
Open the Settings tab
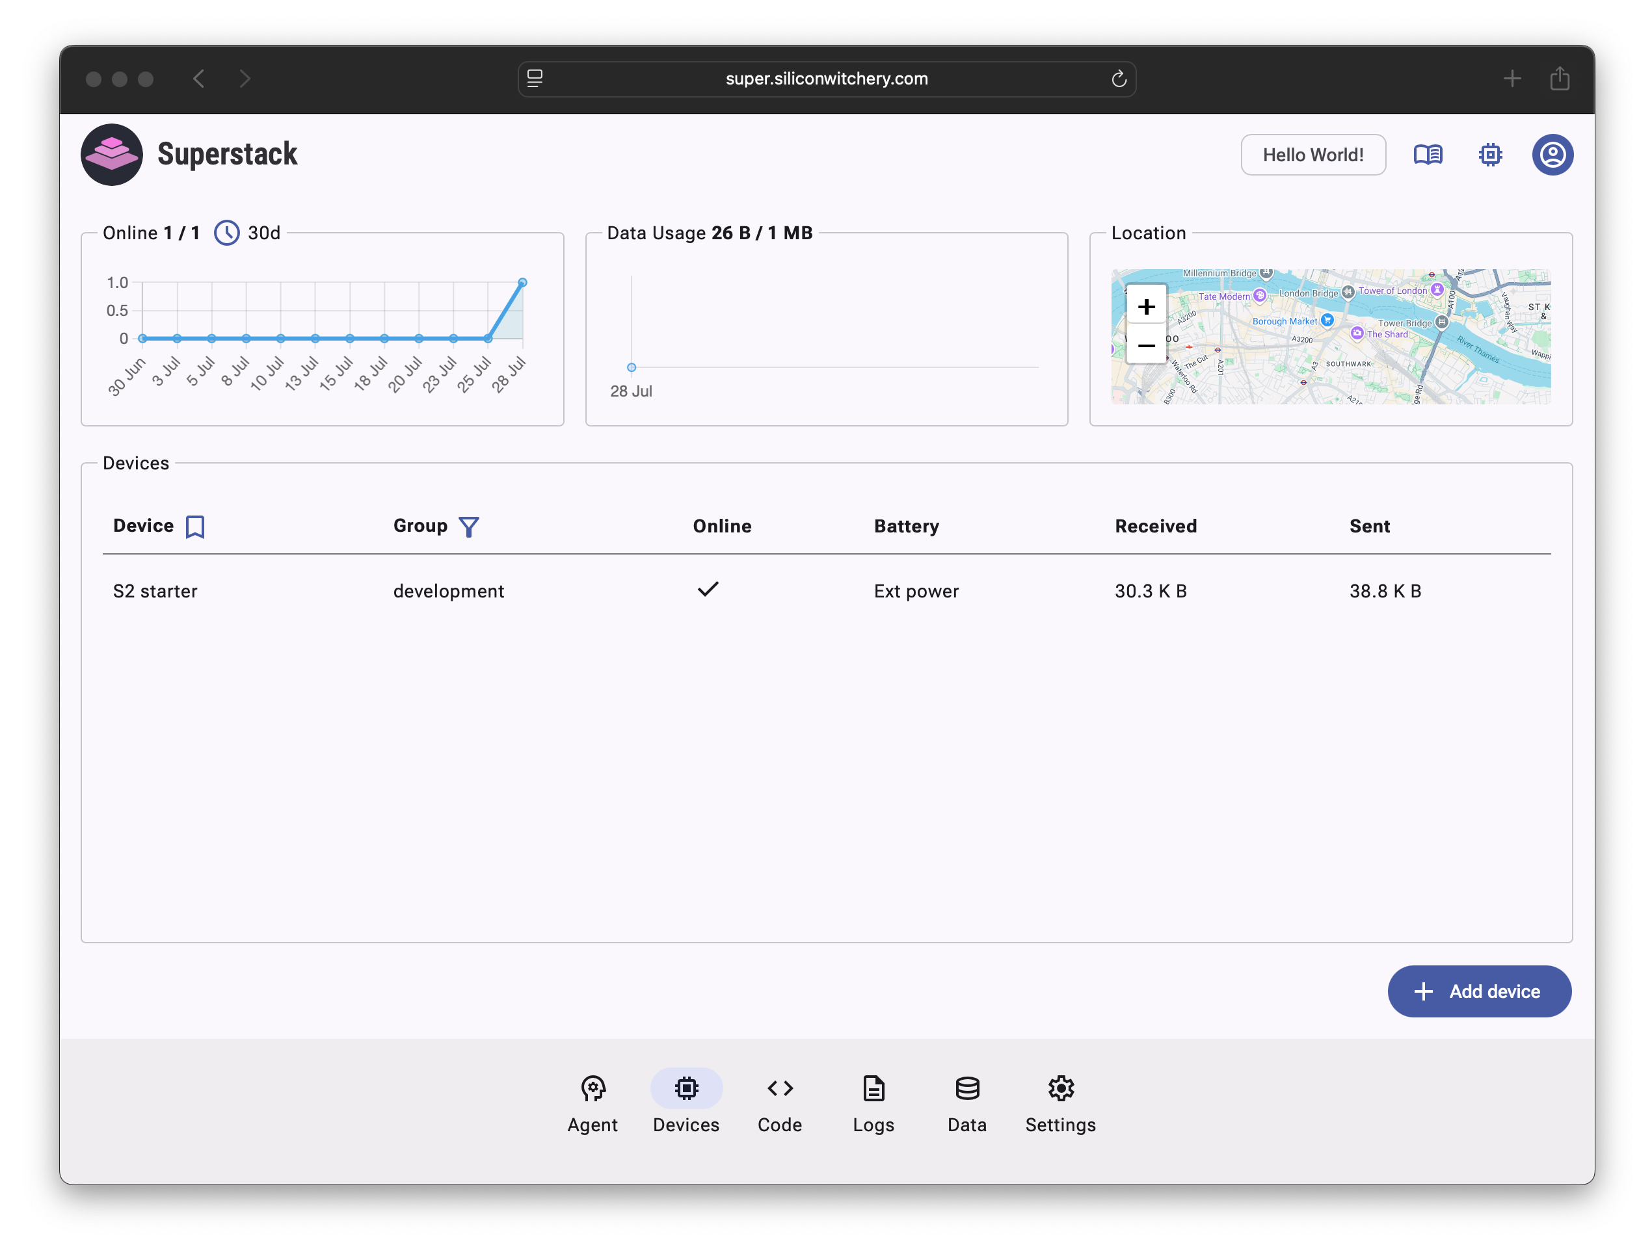point(1059,1103)
